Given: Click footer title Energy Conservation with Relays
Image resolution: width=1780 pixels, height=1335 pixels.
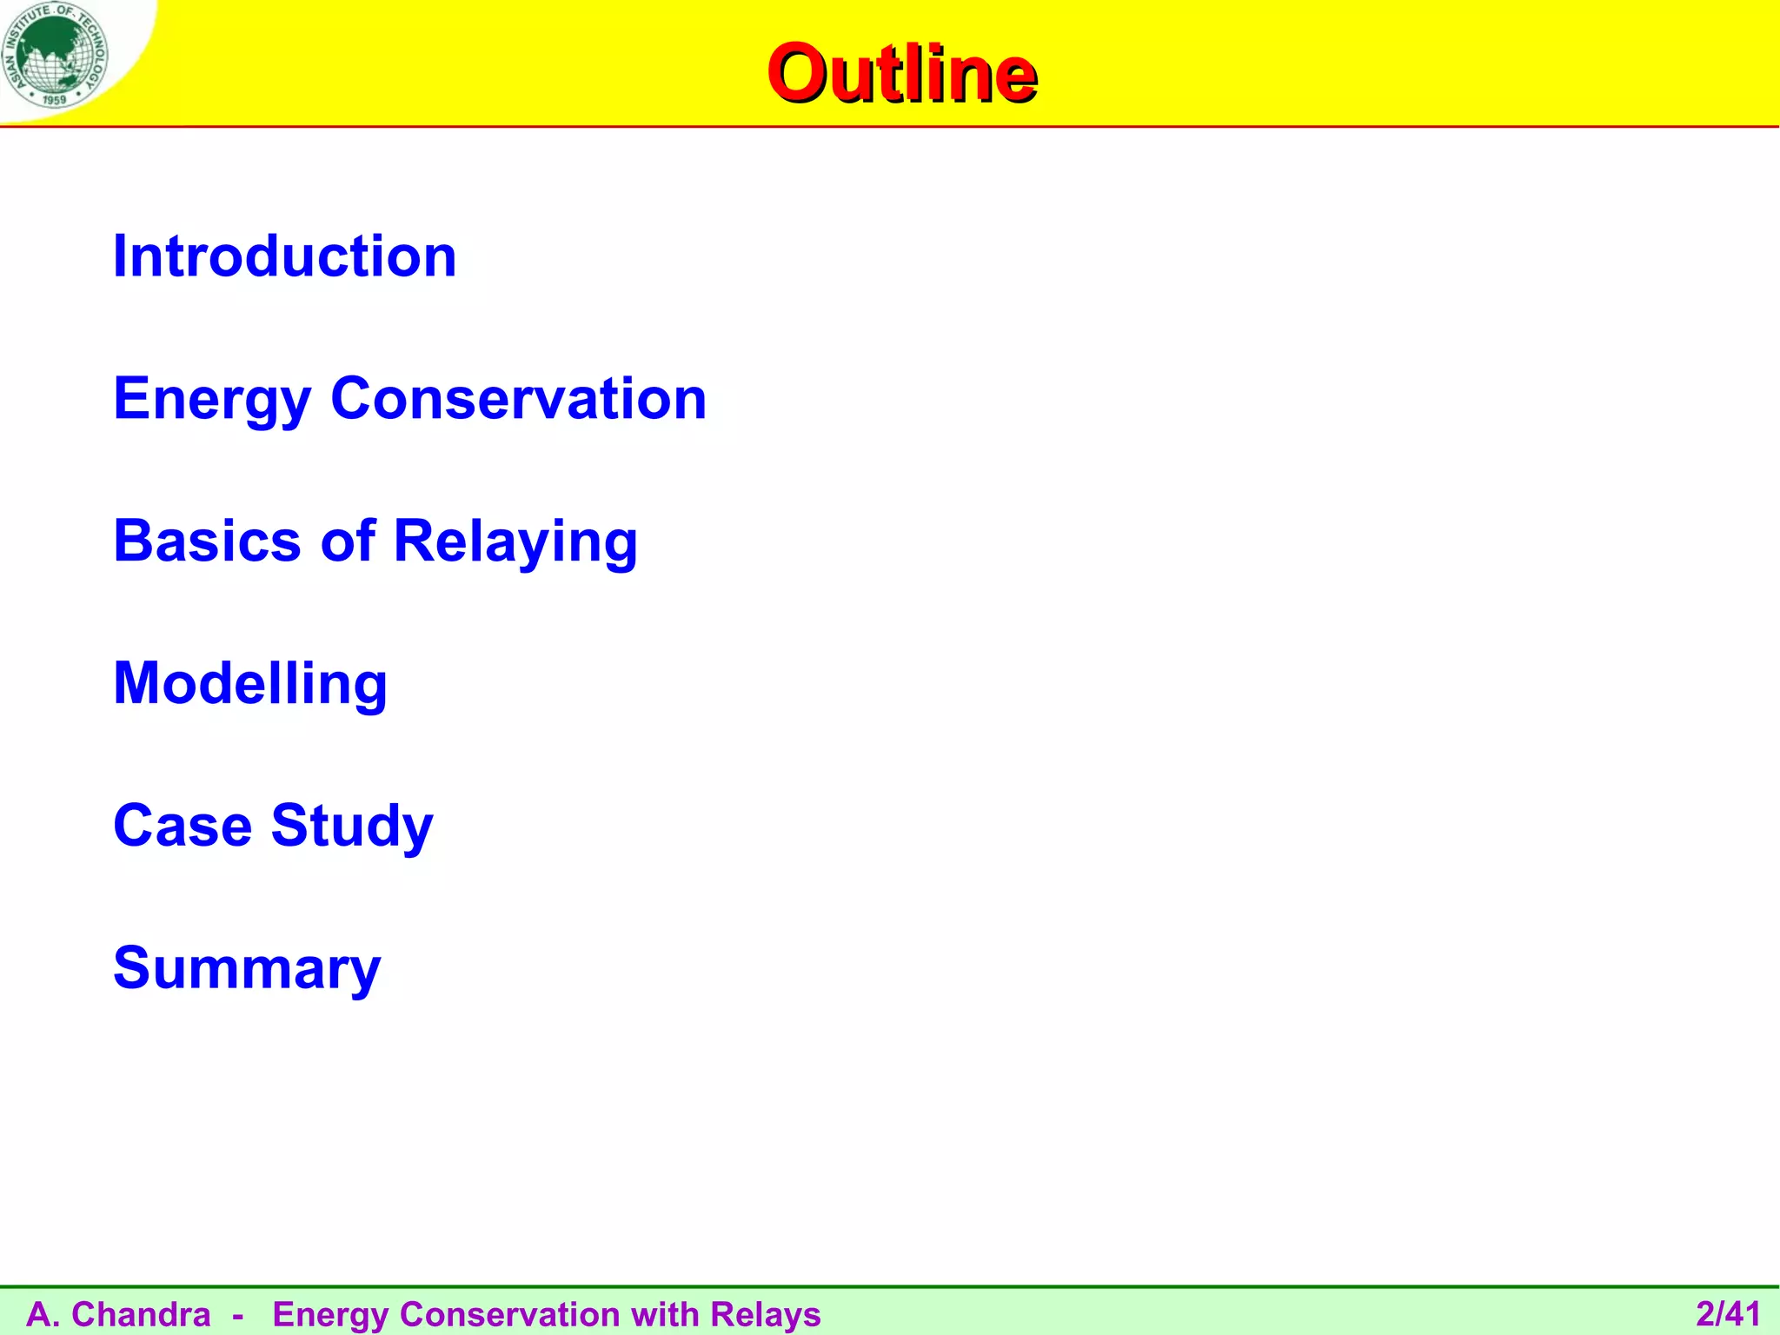Looking at the screenshot, I should (547, 1314).
